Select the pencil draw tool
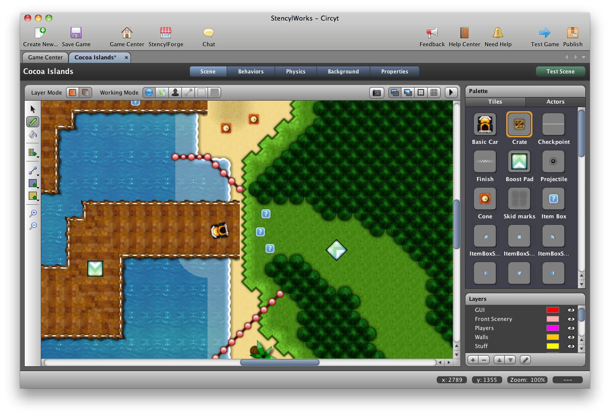The height and width of the screenshot is (416, 610). click(33, 122)
